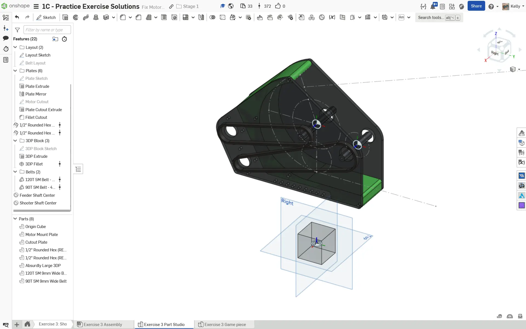This screenshot has height=329, width=526.
Task: Switch to Exercise 3 Game piece tab
Action: [225, 324]
